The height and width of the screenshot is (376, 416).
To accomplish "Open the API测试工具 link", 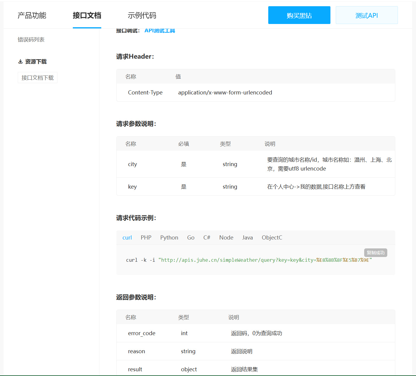I will click(160, 30).
